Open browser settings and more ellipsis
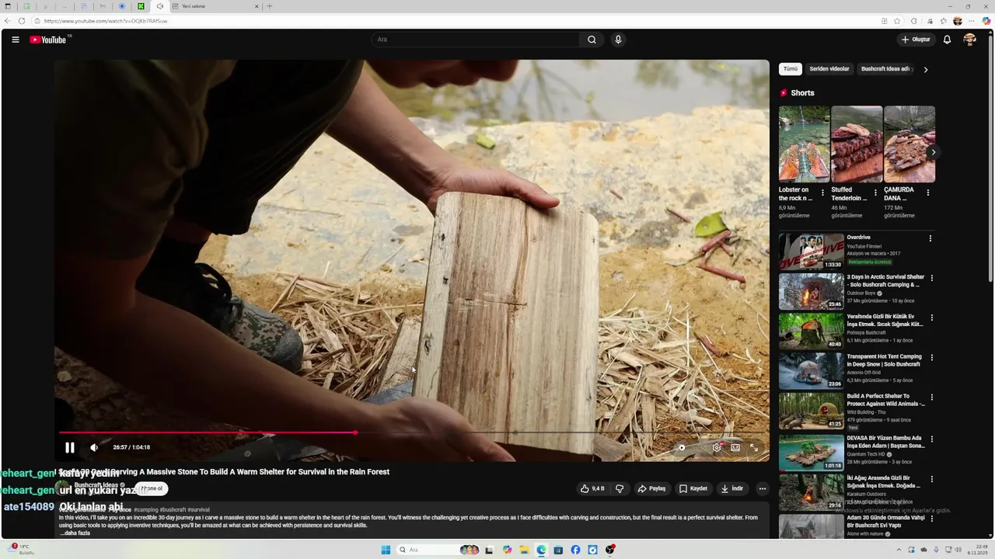Image resolution: width=995 pixels, height=559 pixels. [972, 21]
